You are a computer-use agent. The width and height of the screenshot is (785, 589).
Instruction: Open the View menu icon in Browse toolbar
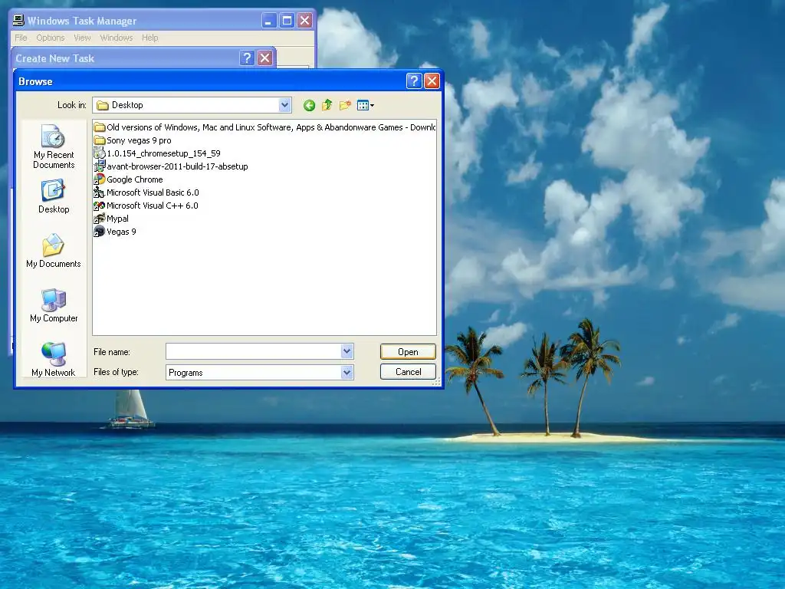click(365, 105)
